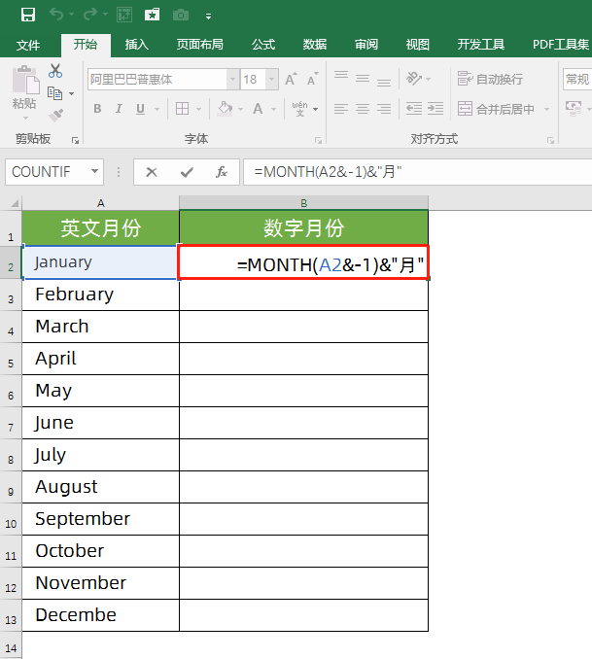Switch to the 页面布局 tab
The width and height of the screenshot is (592, 659).
(199, 44)
